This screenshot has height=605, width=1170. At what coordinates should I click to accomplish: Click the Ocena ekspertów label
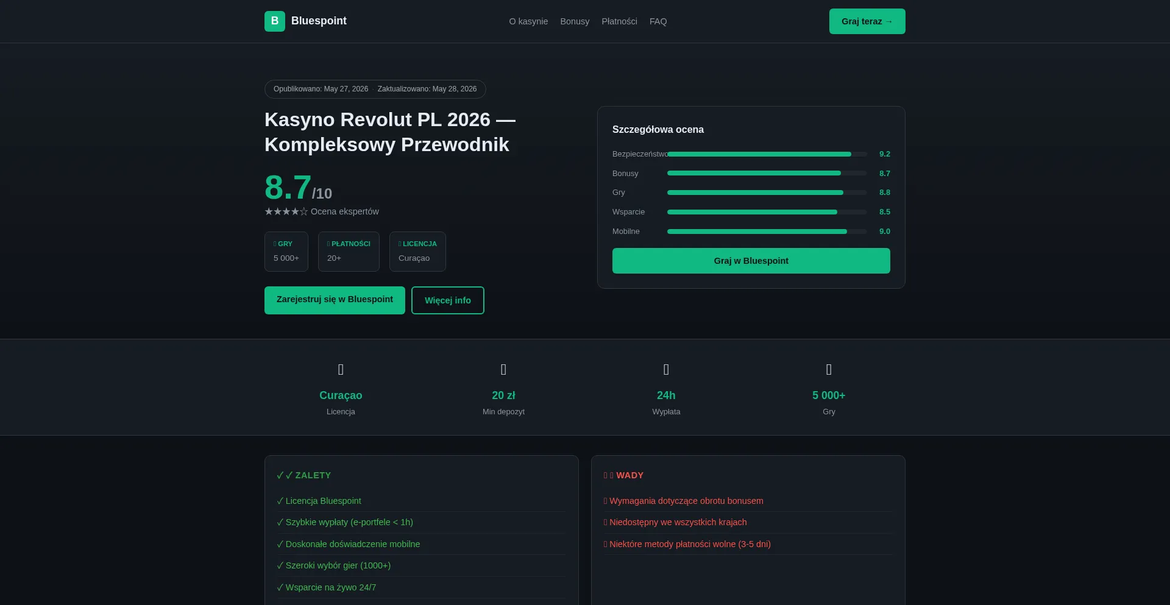[345, 211]
